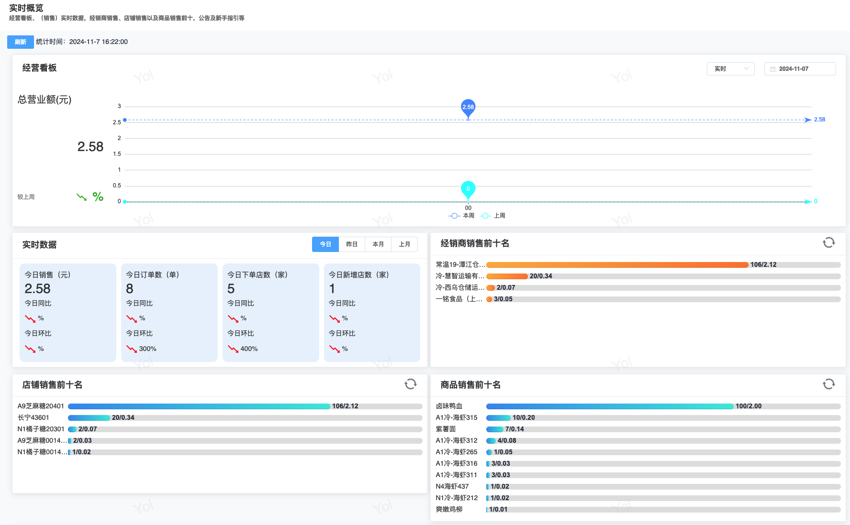850x525 pixels.
Task: Refresh the store sales top ten panel
Action: coord(410,384)
